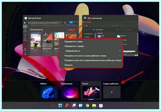Select Закрыть in the context menu

tap(68, 65)
